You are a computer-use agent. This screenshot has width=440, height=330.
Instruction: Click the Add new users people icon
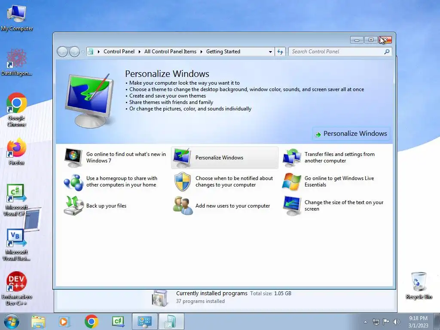183,206
